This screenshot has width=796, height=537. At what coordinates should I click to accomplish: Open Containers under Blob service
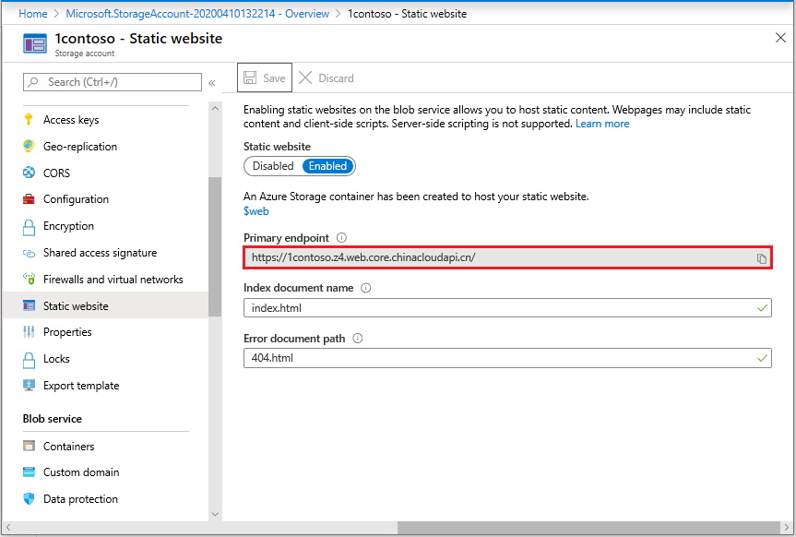tap(30, 446)
